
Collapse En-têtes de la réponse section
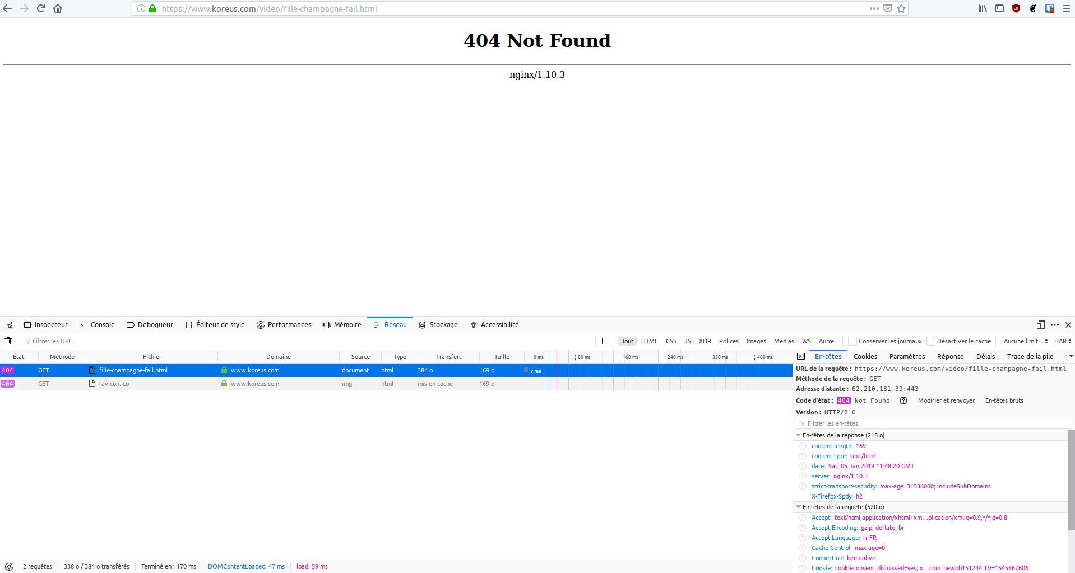799,435
